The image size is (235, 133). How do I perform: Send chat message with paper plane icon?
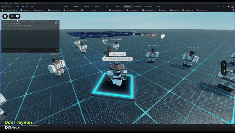[56, 50]
